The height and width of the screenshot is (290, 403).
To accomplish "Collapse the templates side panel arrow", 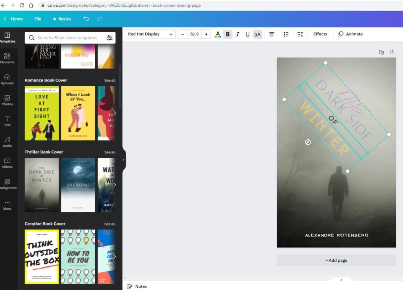I will pyautogui.click(x=124, y=160).
